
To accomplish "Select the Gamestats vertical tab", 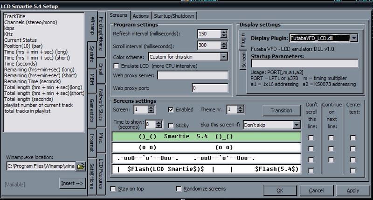I will [x=92, y=111].
